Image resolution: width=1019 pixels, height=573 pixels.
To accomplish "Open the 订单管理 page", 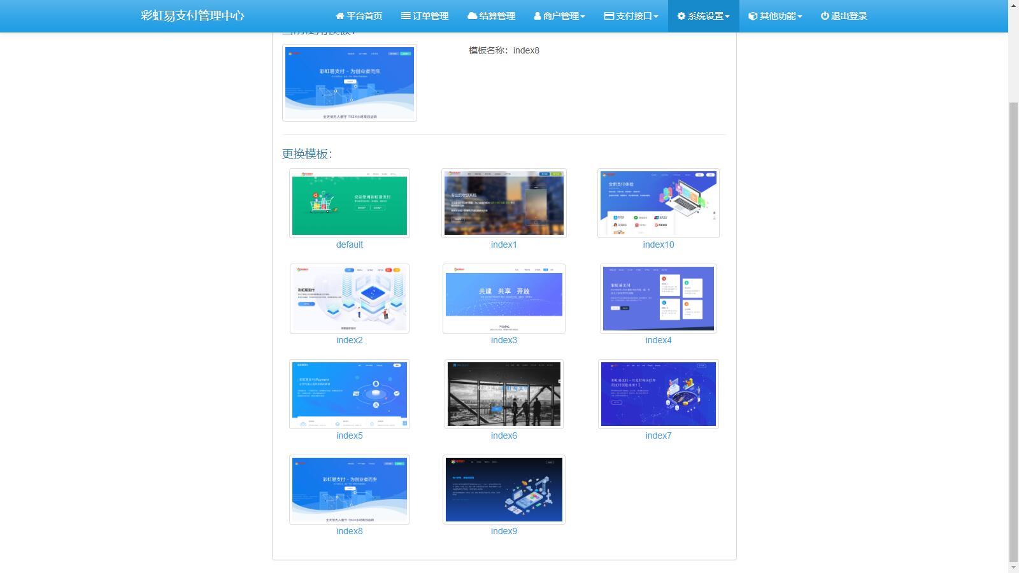I will coord(424,15).
